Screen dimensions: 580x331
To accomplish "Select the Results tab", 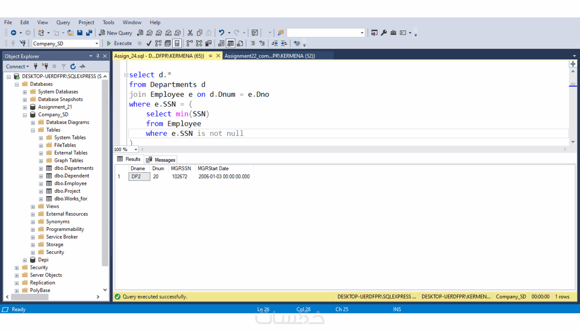I will pos(129,159).
